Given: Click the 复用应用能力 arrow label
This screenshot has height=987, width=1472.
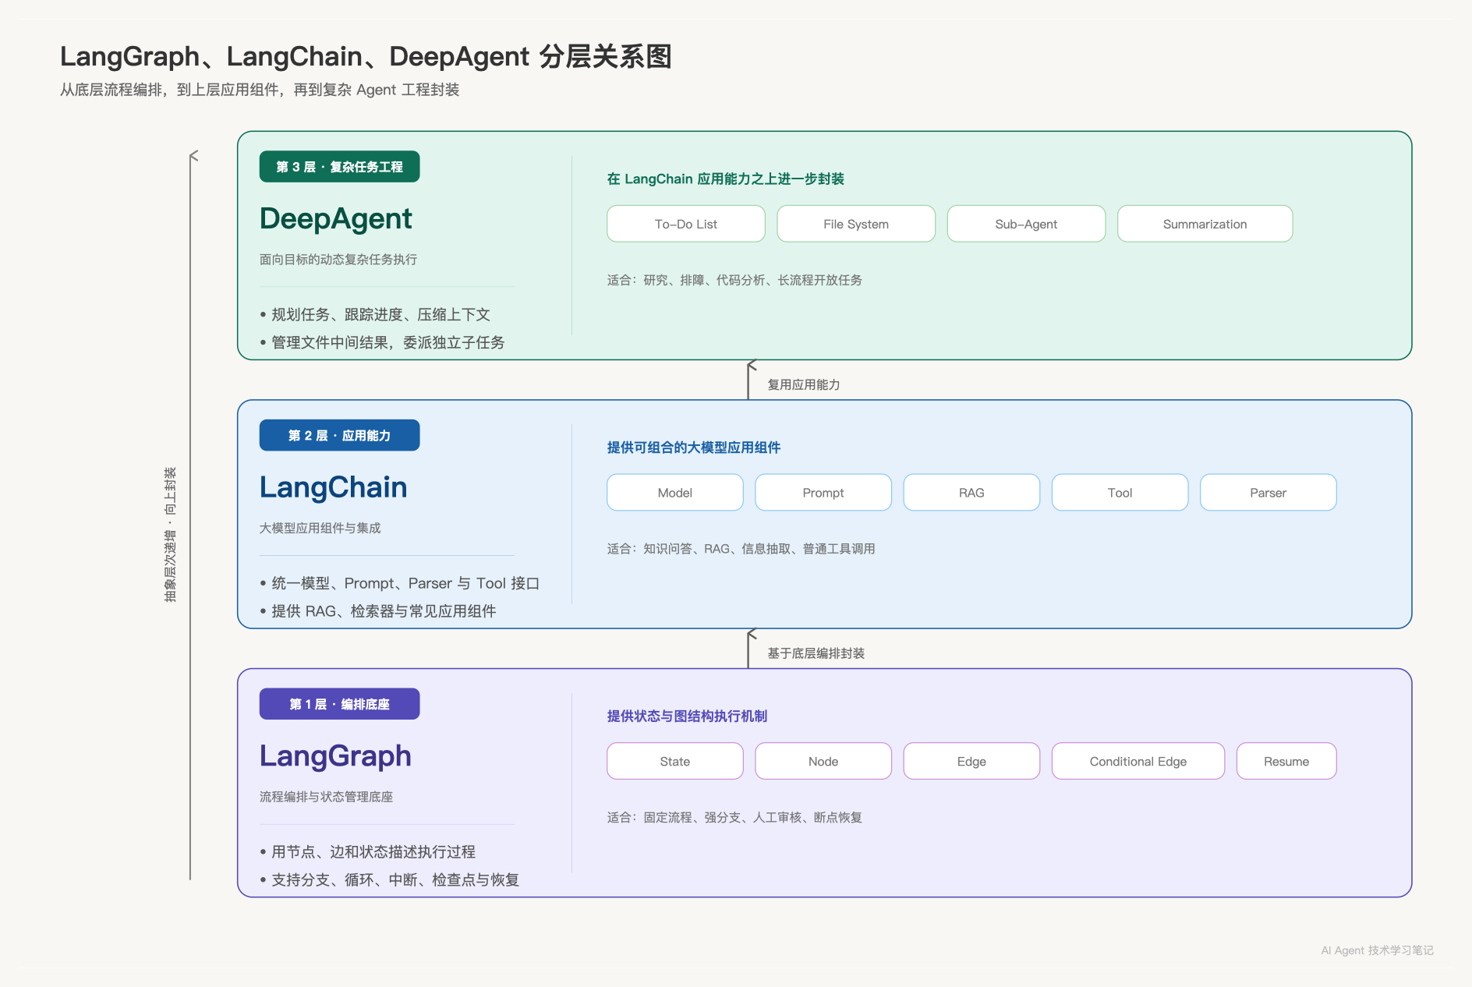Looking at the screenshot, I should point(804,384).
